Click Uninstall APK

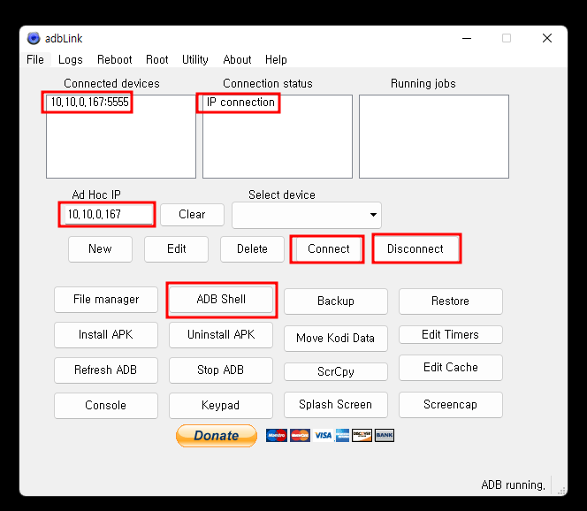point(221,335)
